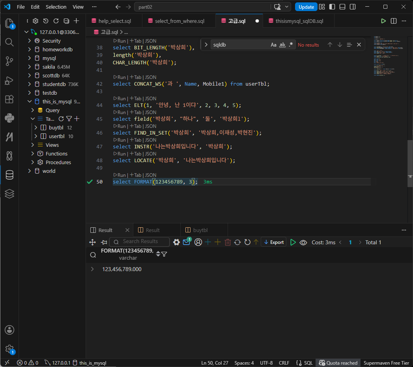Create a new table with plus icon

tap(77, 119)
